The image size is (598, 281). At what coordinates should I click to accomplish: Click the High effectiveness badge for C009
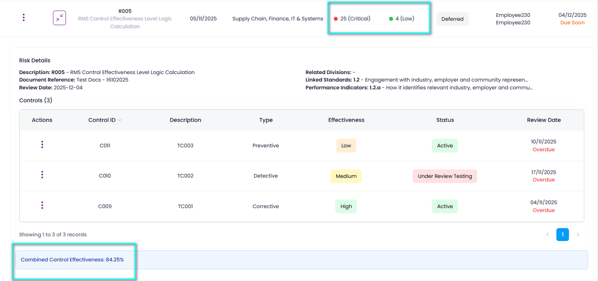pos(346,207)
